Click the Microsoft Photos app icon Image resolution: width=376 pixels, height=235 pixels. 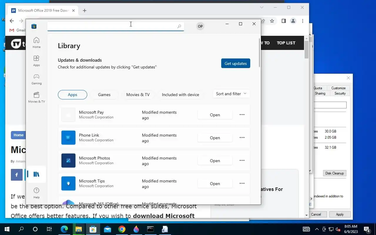[x=68, y=161]
